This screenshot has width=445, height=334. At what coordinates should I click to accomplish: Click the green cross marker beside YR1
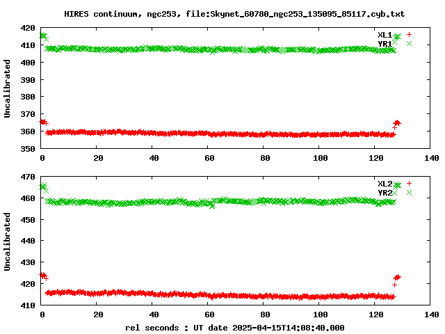click(x=409, y=43)
